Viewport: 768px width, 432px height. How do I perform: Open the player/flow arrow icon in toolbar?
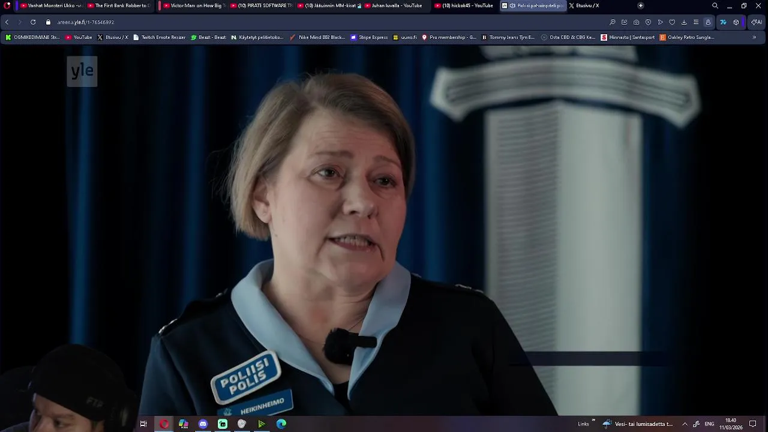[660, 22]
